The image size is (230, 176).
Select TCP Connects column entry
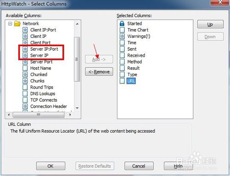[44, 100]
